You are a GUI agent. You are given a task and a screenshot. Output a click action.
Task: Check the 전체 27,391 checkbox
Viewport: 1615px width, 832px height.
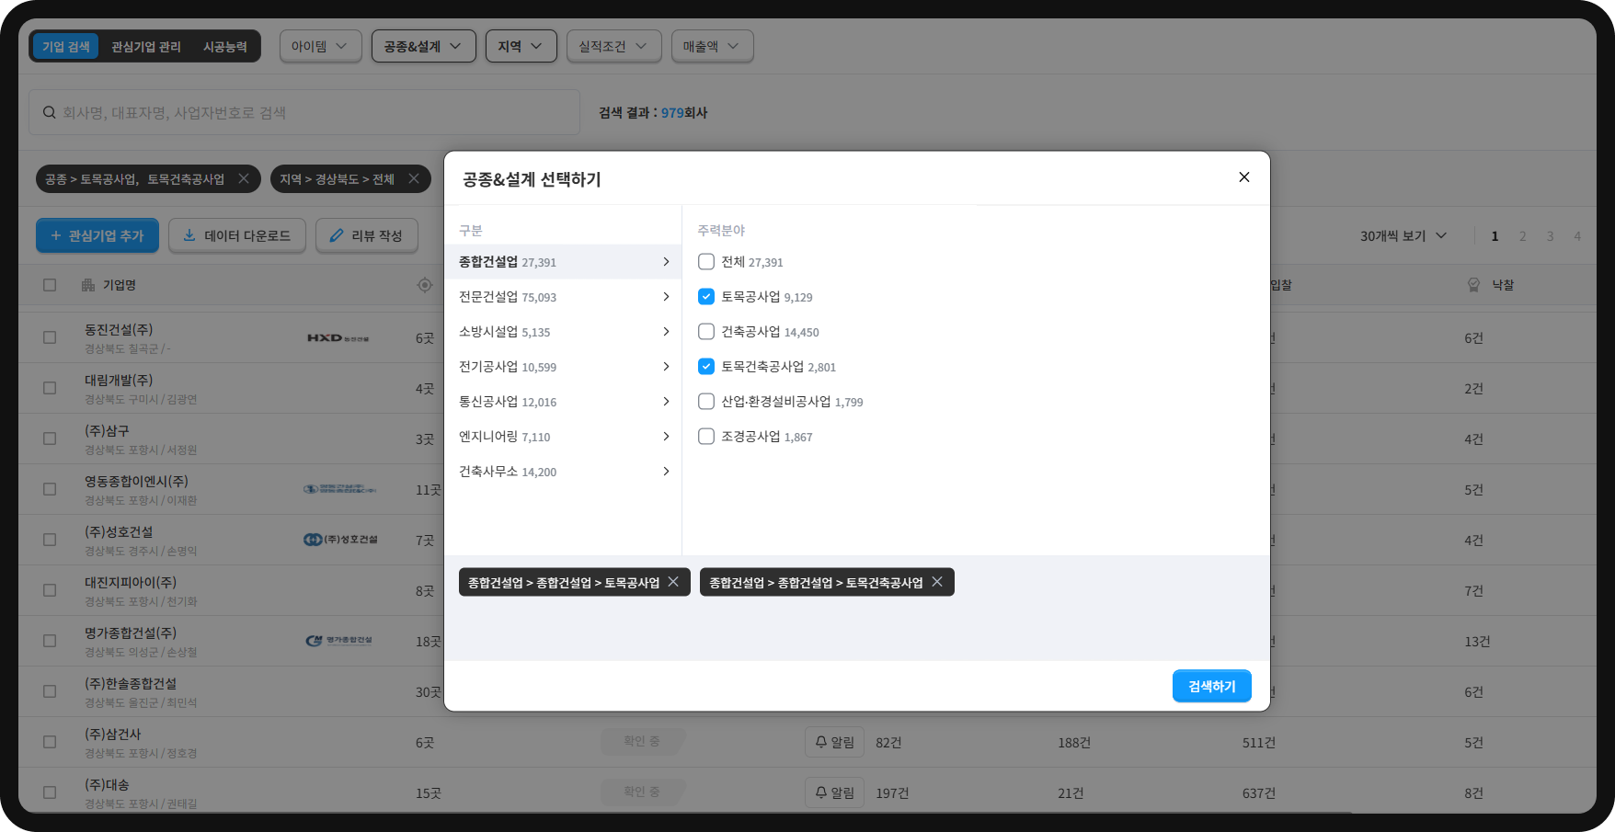(706, 262)
